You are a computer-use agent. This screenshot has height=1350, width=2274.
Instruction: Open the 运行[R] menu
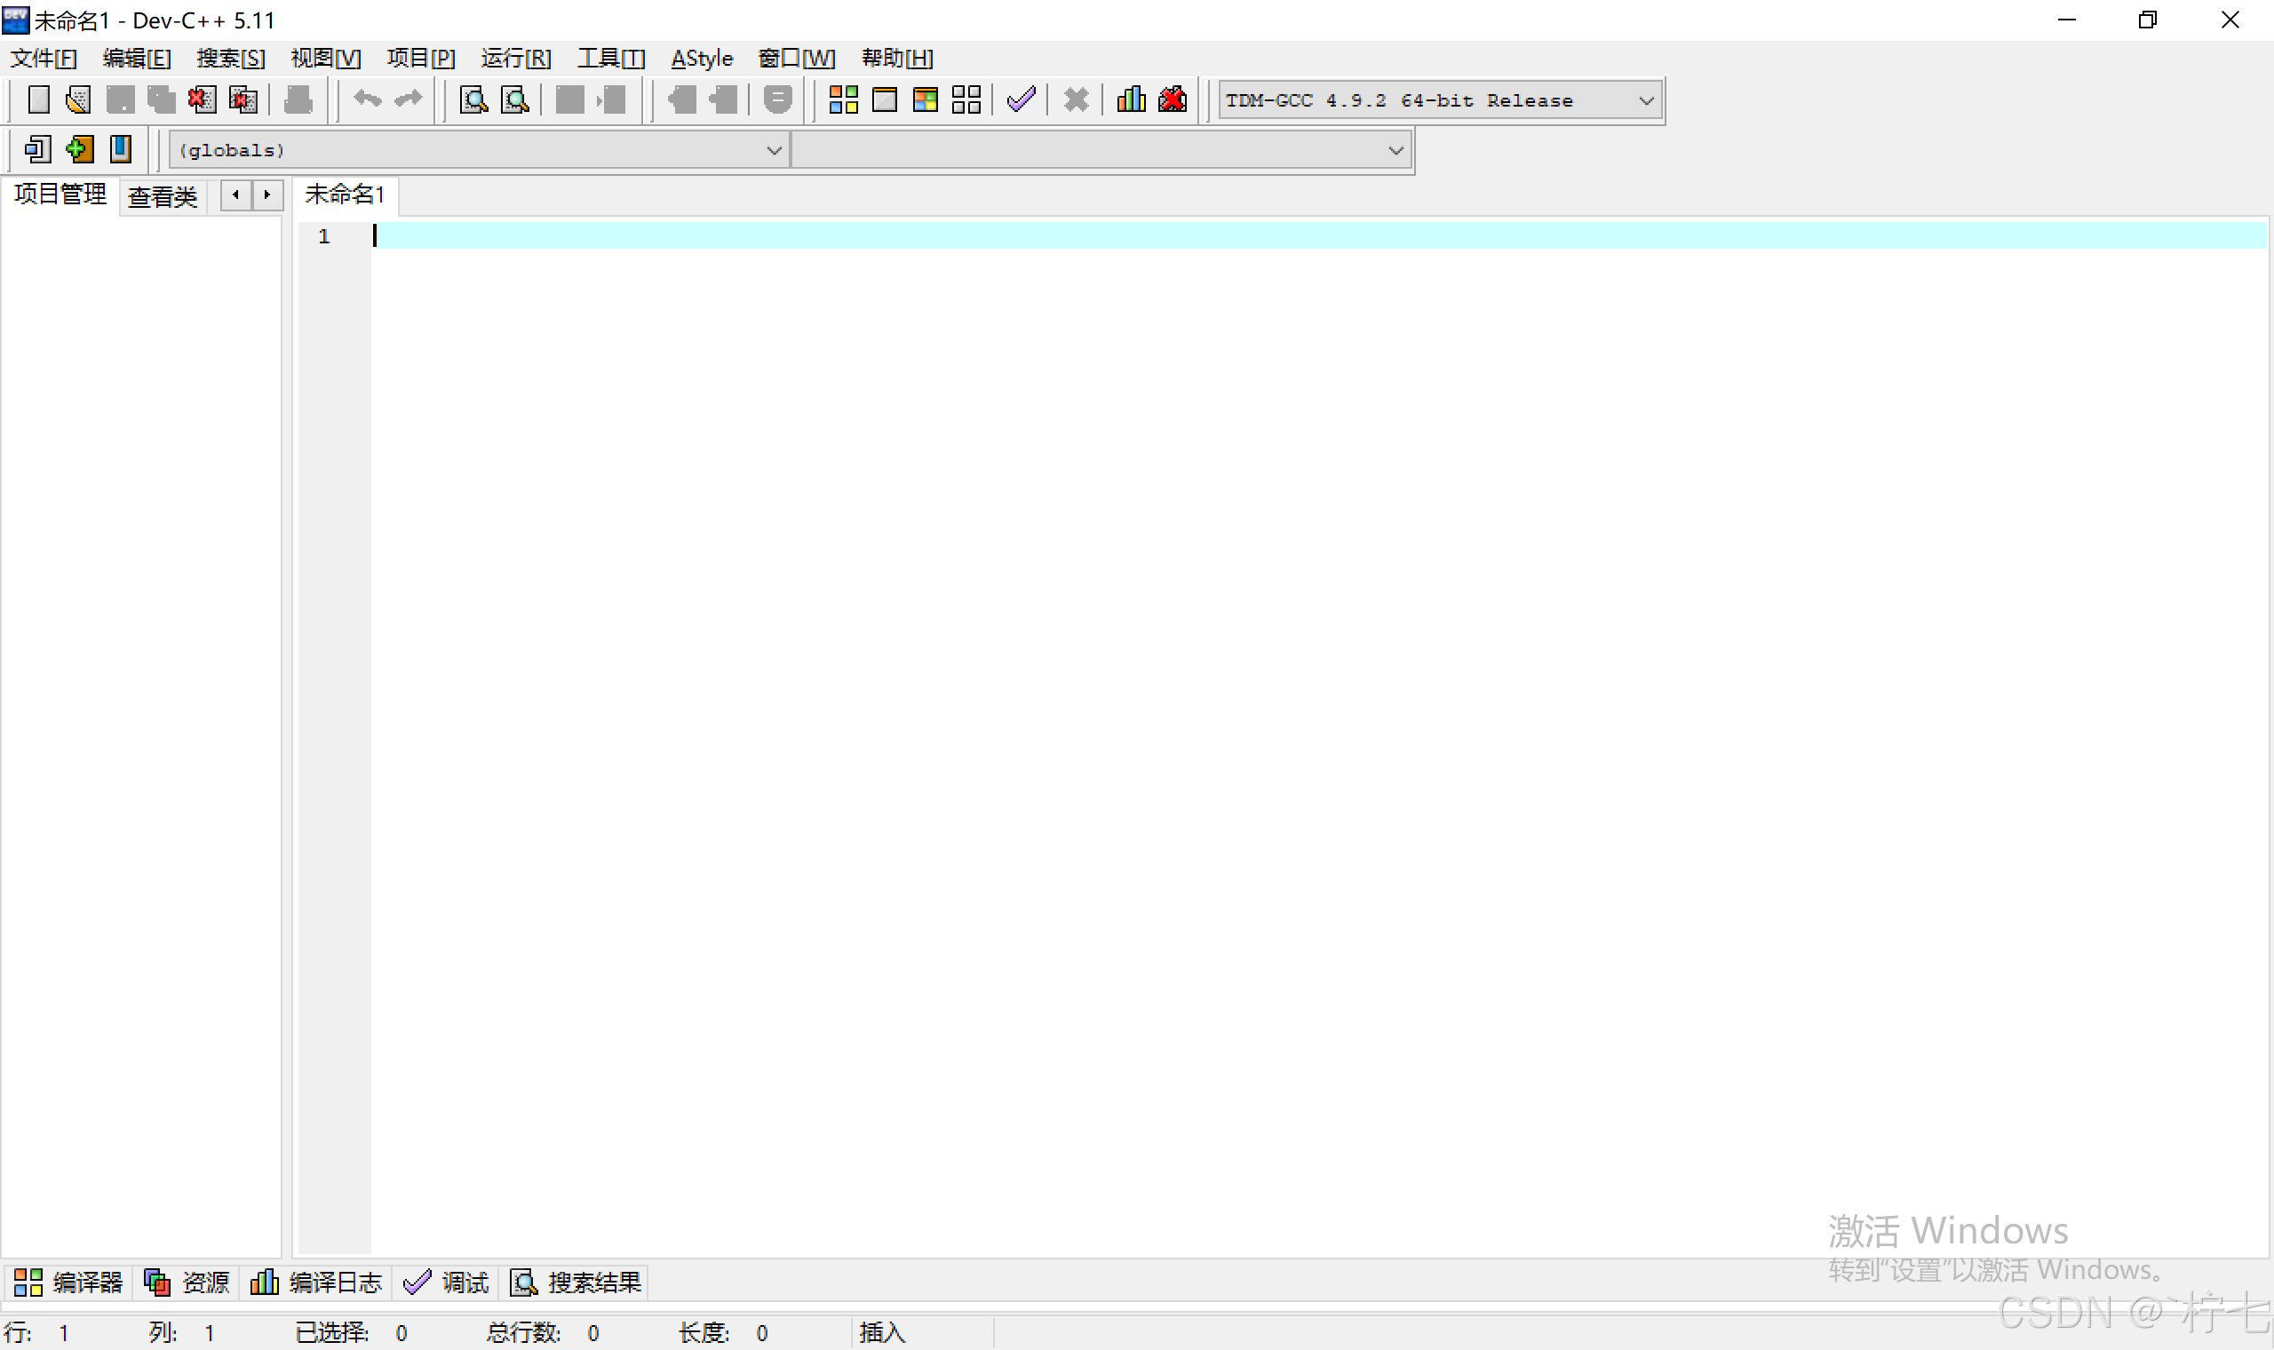[516, 59]
